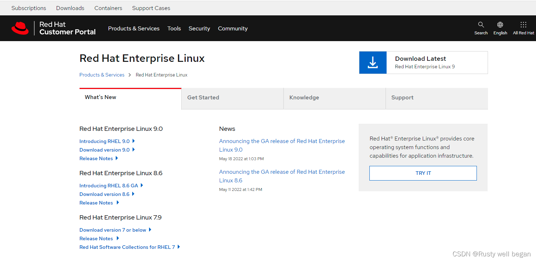The image size is (536, 261).
Task: Open the All Red Hat grid icon
Action: [x=523, y=25]
